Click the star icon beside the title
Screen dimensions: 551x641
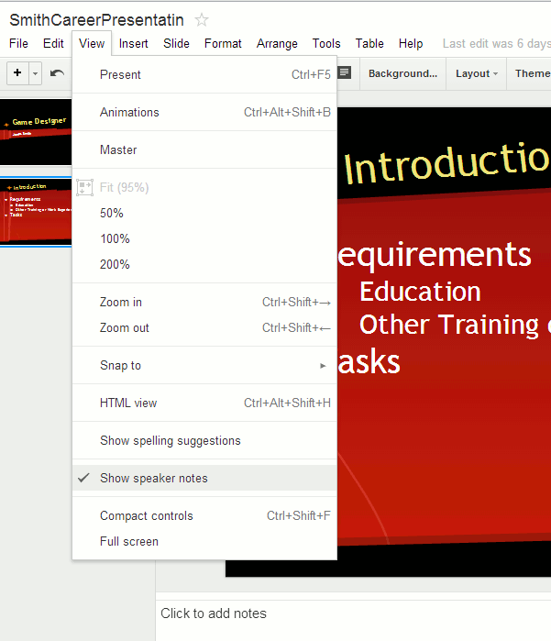pyautogui.click(x=201, y=19)
